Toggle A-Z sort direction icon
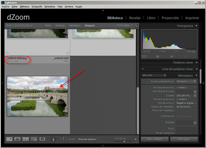This screenshot has height=148, width=206. pyautogui.click(x=63, y=139)
